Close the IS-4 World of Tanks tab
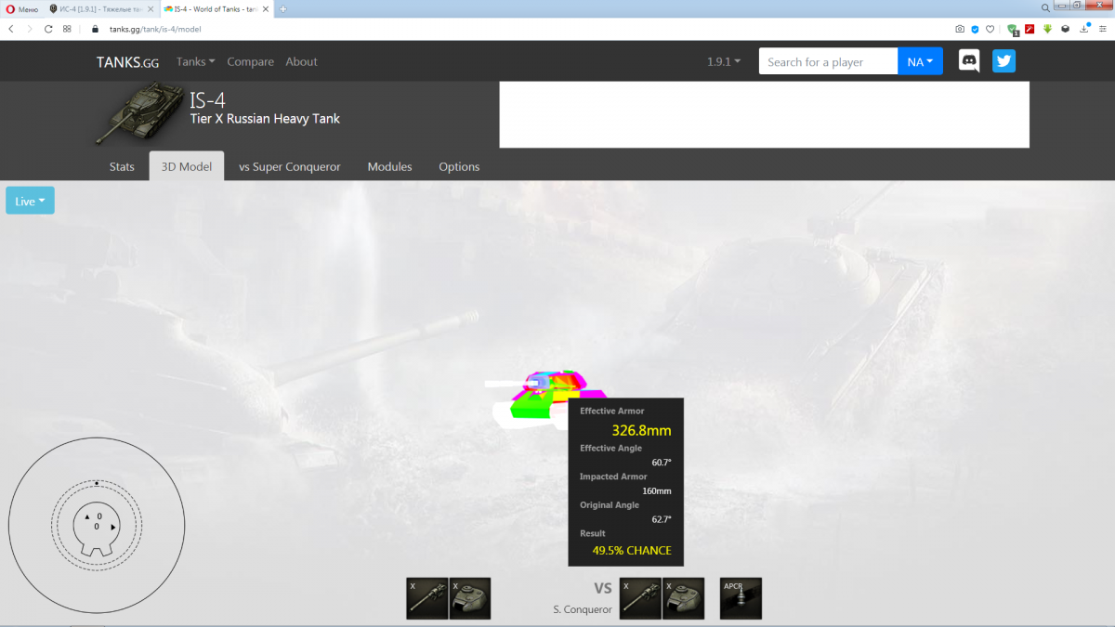This screenshot has height=627, width=1115. [265, 8]
